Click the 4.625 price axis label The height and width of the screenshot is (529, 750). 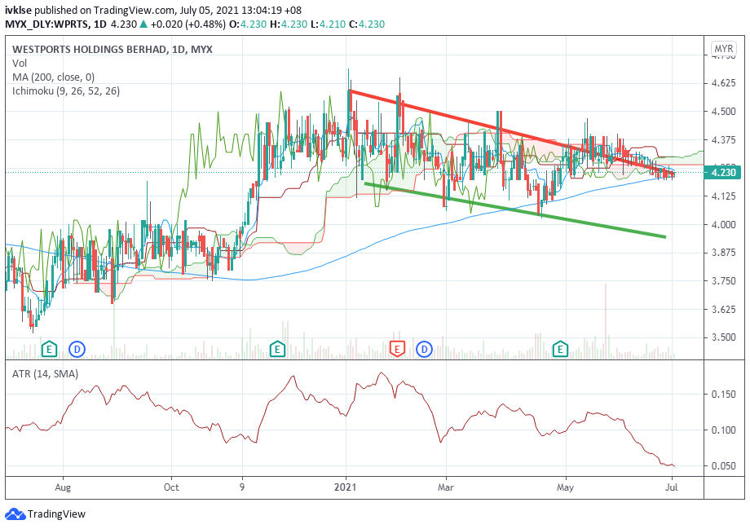pos(723,83)
